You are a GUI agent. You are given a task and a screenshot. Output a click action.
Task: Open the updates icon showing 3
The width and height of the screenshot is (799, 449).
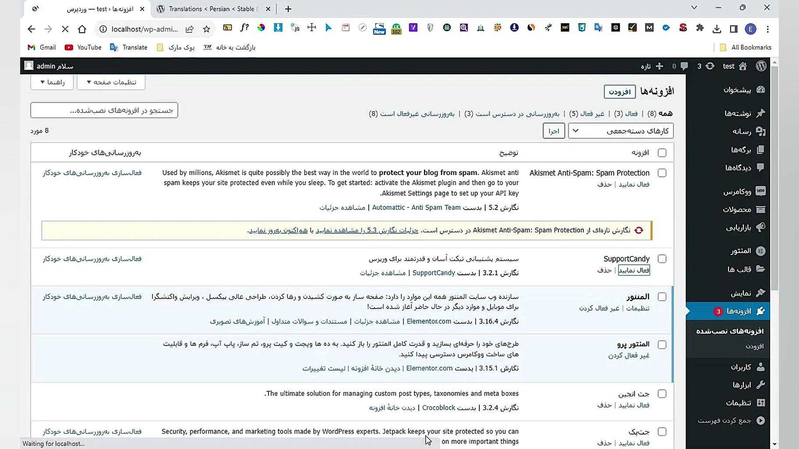point(706,66)
